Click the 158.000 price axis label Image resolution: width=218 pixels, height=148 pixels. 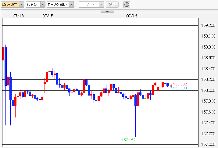pyautogui.click(x=208, y=90)
